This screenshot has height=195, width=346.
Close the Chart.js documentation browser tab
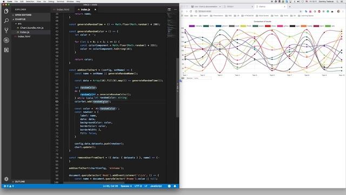(220, 6)
